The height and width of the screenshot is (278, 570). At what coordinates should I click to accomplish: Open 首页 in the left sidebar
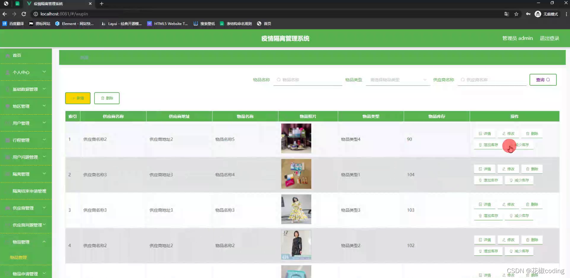tap(26, 56)
